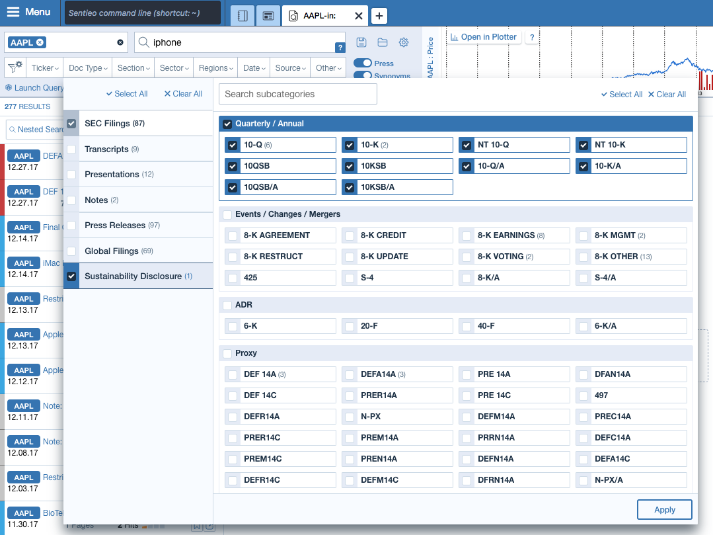Check the Transcripts category
This screenshot has height=535, width=713.
(71, 149)
